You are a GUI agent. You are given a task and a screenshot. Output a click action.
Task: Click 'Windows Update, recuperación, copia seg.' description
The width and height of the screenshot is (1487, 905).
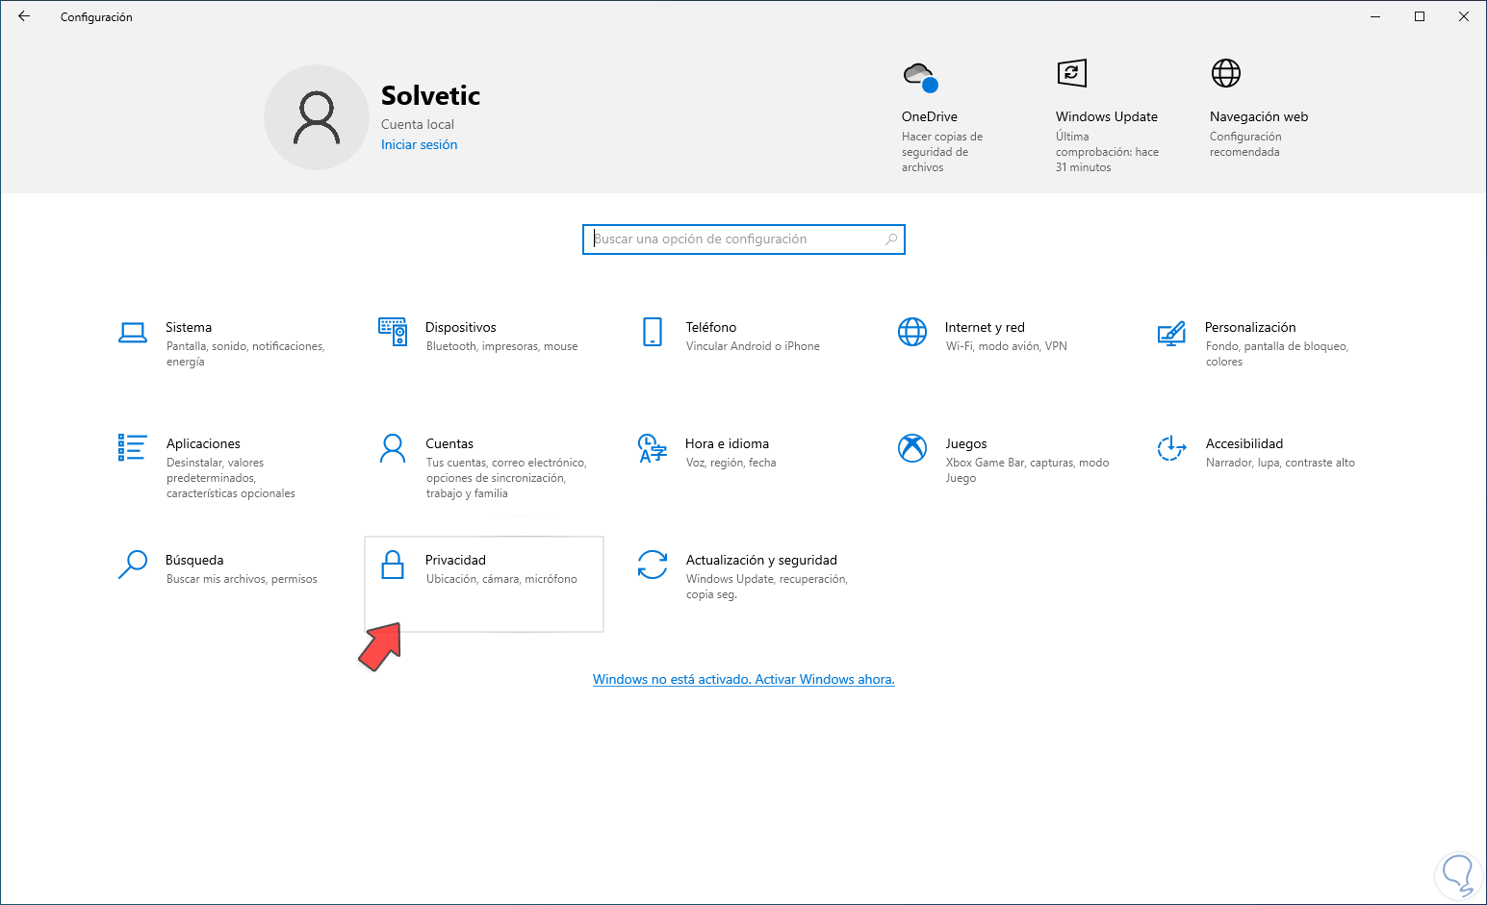click(767, 587)
